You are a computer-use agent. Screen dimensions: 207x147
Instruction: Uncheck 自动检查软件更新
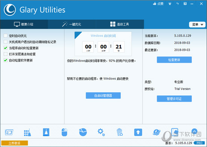point(6,60)
